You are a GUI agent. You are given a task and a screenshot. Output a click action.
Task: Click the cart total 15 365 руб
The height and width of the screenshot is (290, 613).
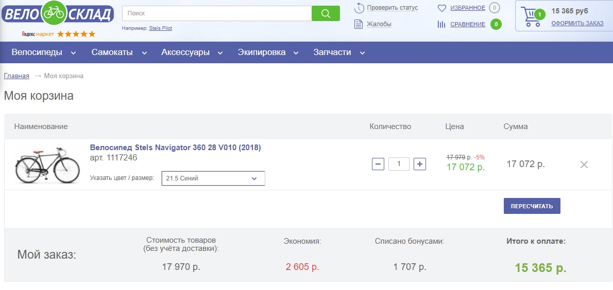570,11
